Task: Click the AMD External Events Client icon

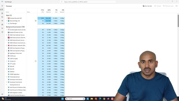Action: (x=9, y=38)
